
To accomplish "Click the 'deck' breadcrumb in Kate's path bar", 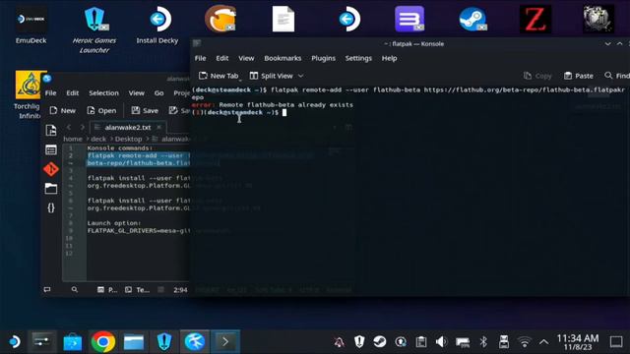I will click(x=98, y=139).
